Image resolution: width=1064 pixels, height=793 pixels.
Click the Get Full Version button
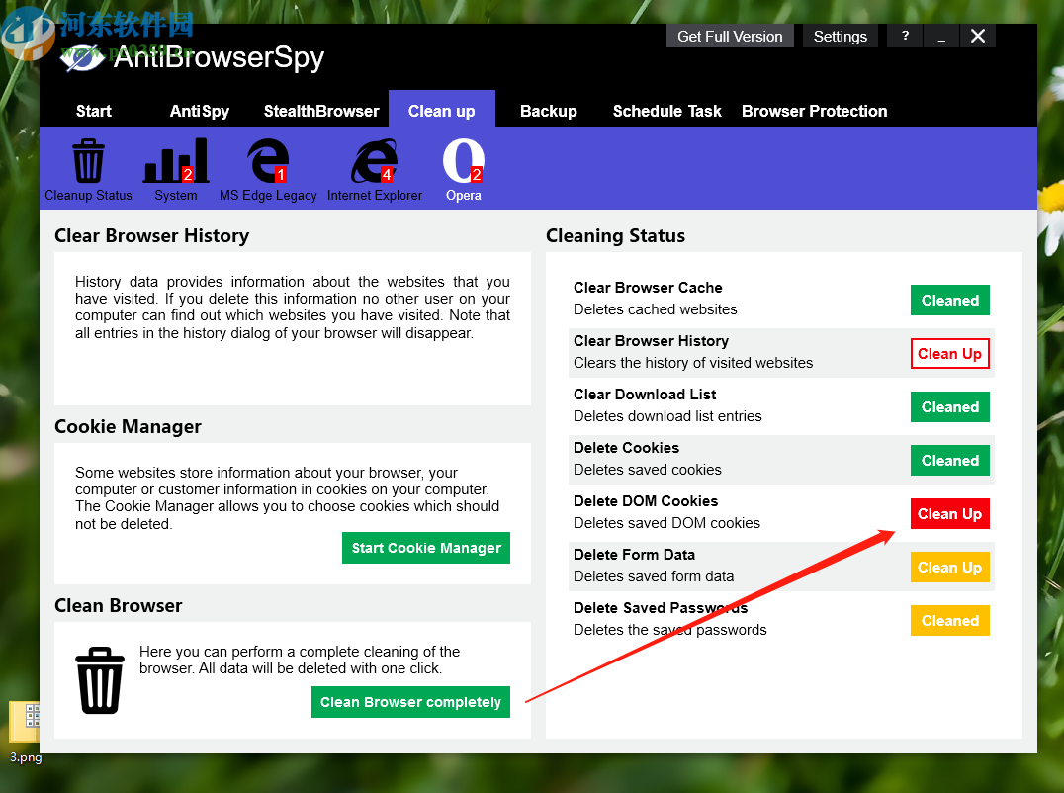click(x=730, y=36)
